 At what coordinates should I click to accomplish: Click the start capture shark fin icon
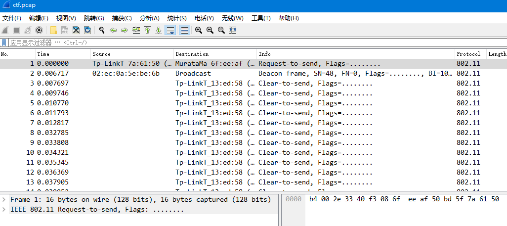[5, 30]
